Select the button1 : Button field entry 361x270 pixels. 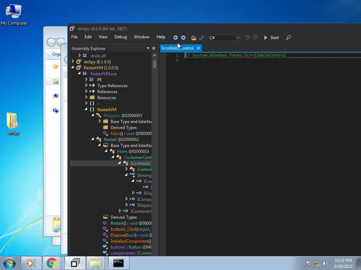pyautogui.click(x=131, y=247)
